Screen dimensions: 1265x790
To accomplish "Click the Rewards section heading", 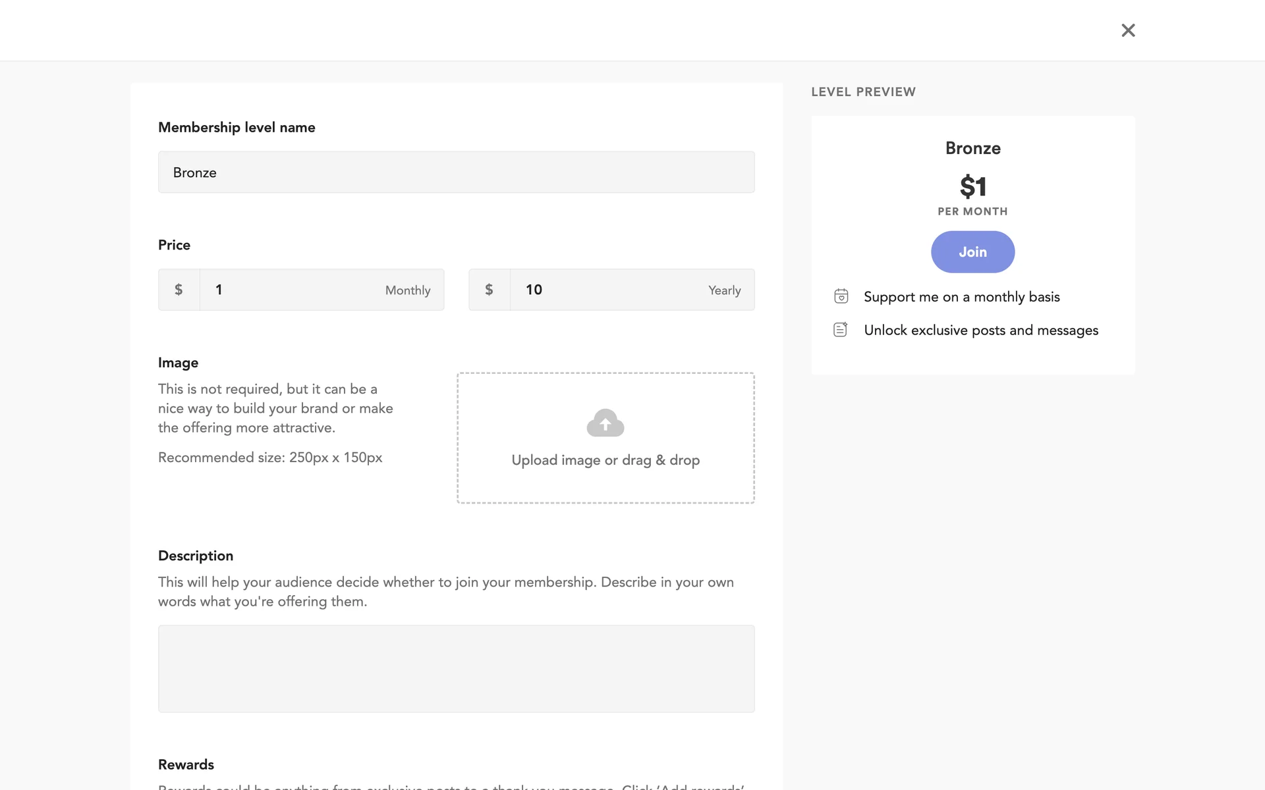I will coord(186,764).
